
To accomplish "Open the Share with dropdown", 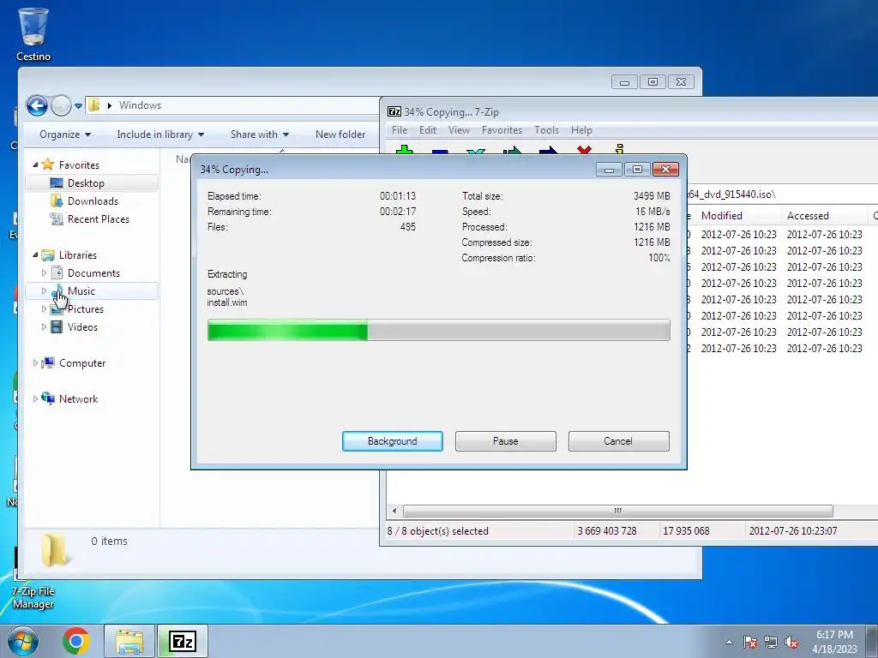I will click(x=259, y=135).
